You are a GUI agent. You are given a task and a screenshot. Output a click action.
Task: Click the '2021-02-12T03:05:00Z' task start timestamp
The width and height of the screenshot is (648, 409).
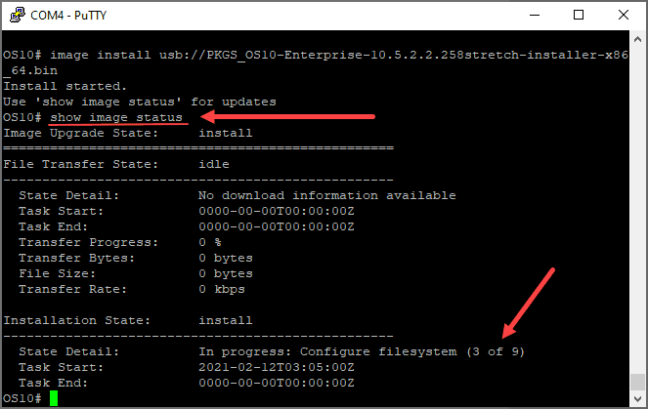coord(277,367)
